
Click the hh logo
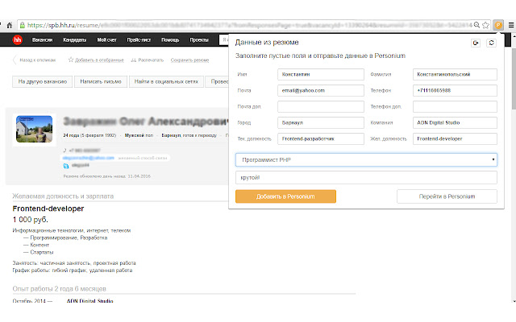pos(18,39)
